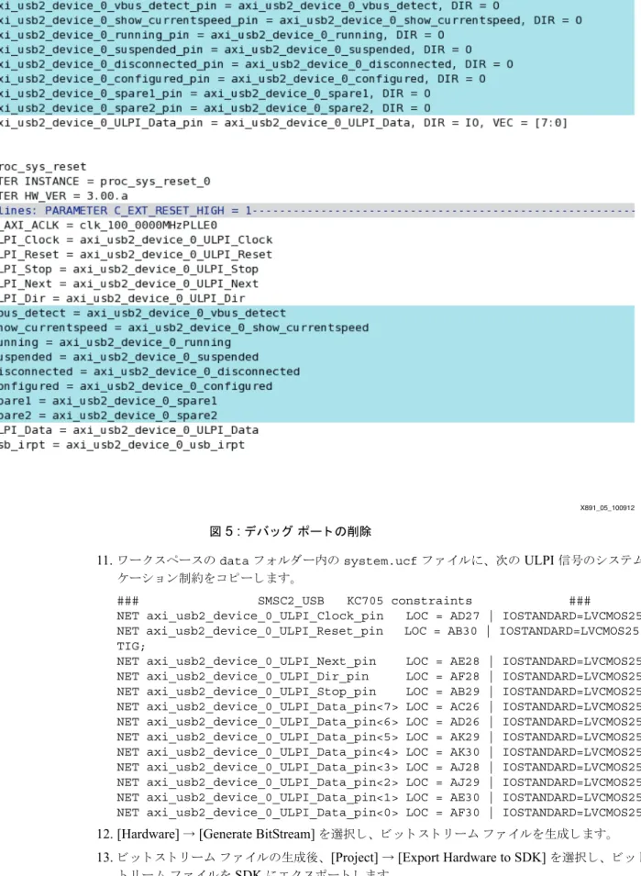
Task: Click the highlighted uspended = axi_usb2_device_0_suspended line
Action: point(129,357)
